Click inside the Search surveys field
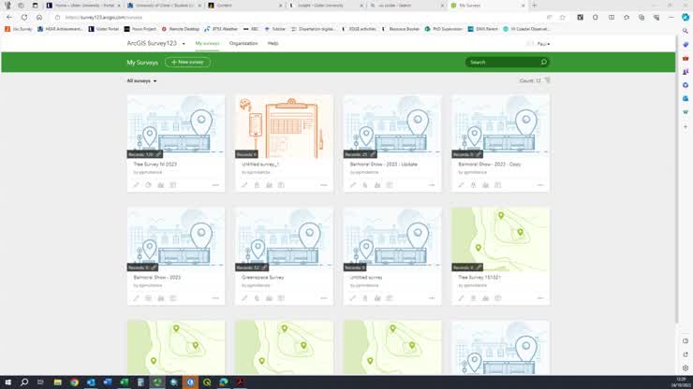Image resolution: width=693 pixels, height=389 pixels. pyautogui.click(x=502, y=62)
